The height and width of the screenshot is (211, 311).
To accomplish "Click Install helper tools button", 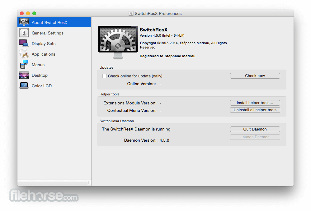I will (255, 103).
